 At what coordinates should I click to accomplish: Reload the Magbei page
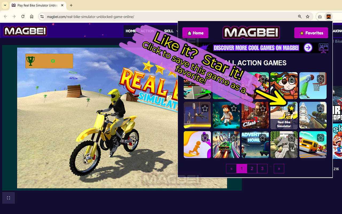coord(23,17)
